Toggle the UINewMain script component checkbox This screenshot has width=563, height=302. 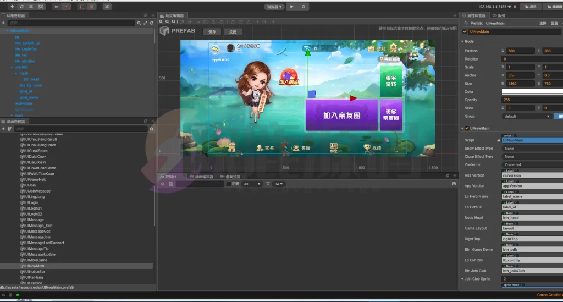click(x=467, y=128)
